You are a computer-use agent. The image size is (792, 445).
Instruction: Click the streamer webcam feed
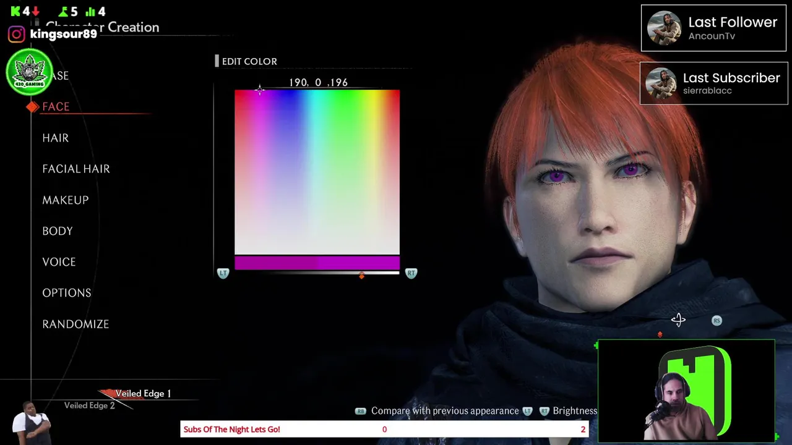(x=686, y=391)
